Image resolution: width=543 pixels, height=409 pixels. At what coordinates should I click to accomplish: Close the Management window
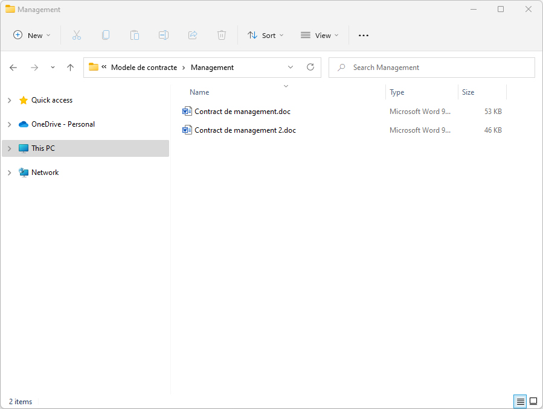coord(528,9)
